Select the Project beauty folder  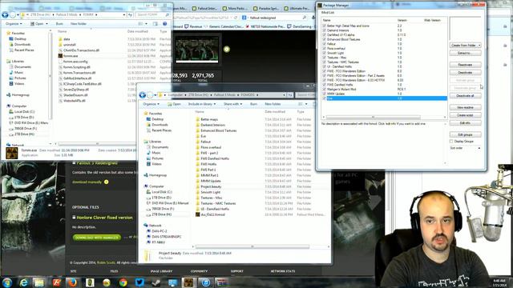[211, 186]
